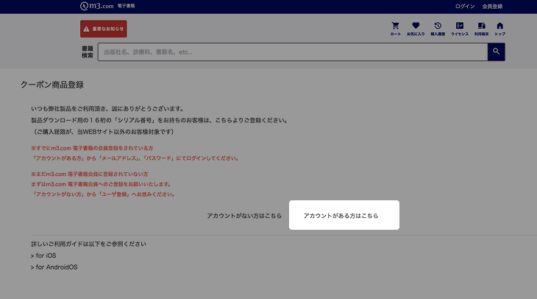
Task: Open the red 重要なお知らせ notice button
Action: click(x=104, y=29)
